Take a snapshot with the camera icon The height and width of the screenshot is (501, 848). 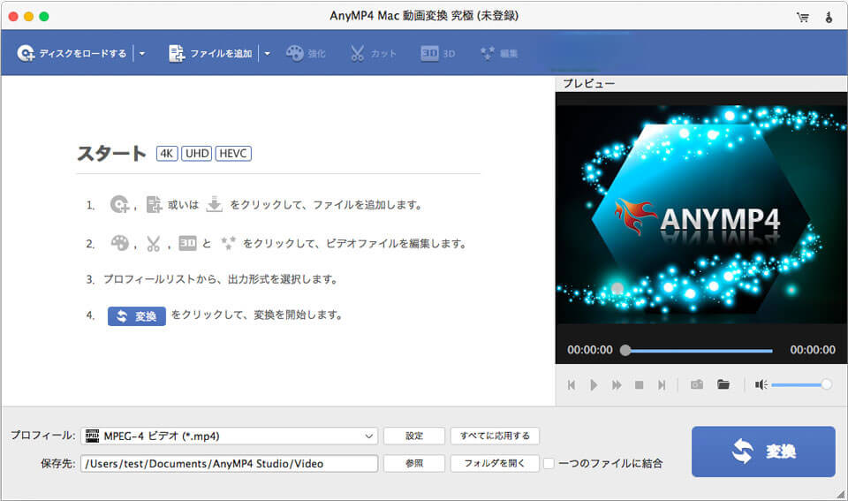(697, 384)
